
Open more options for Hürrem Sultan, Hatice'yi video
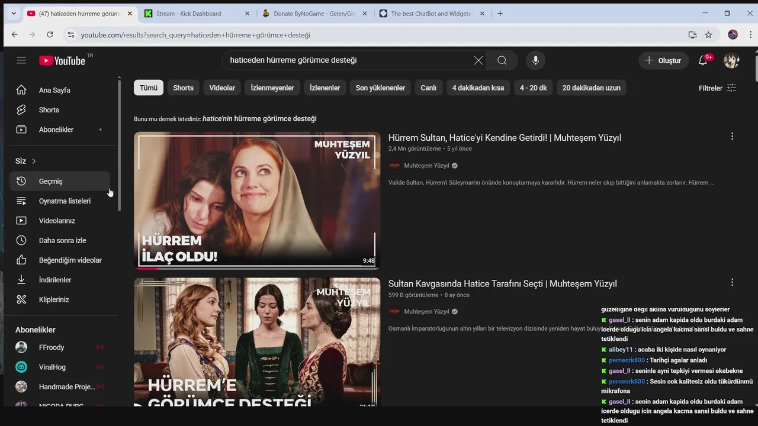coord(732,137)
